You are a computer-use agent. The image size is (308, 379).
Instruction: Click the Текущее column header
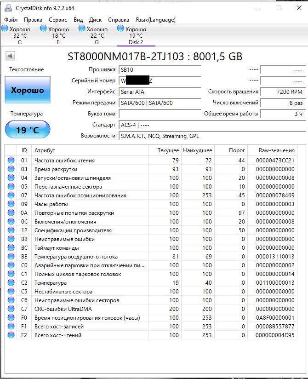tap(164, 150)
